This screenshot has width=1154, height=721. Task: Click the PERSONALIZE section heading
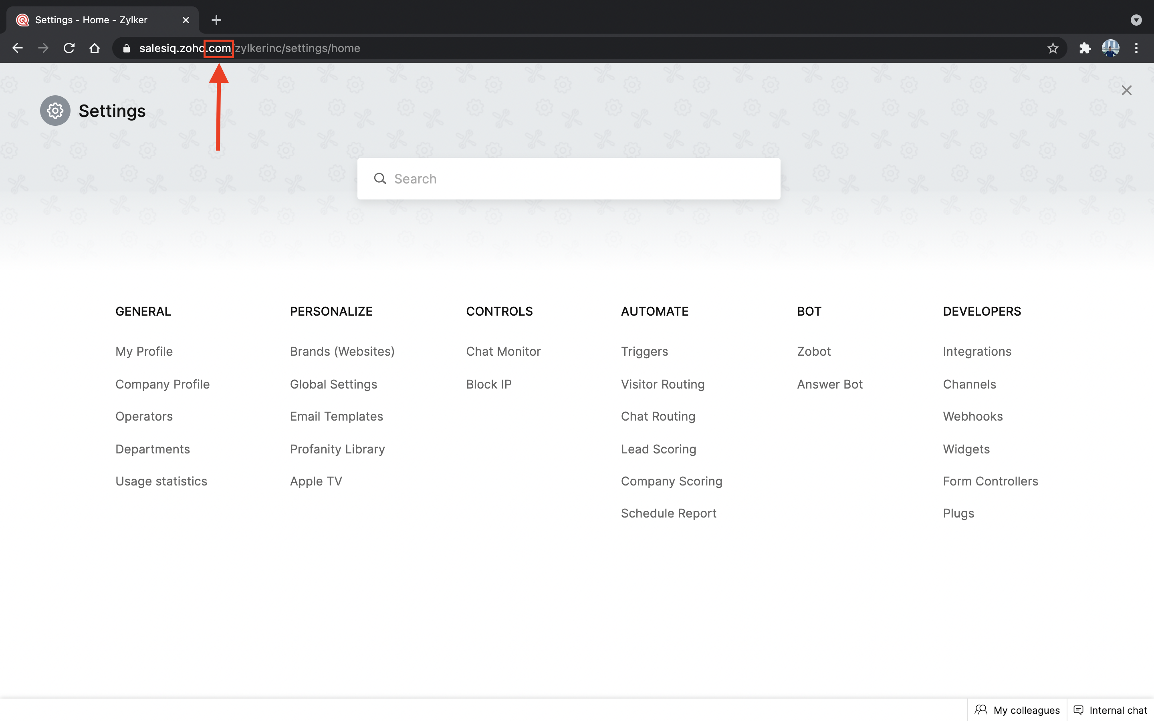(331, 311)
